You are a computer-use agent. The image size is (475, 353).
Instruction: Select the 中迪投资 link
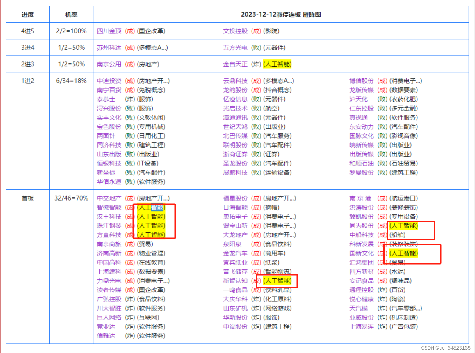(x=109, y=81)
